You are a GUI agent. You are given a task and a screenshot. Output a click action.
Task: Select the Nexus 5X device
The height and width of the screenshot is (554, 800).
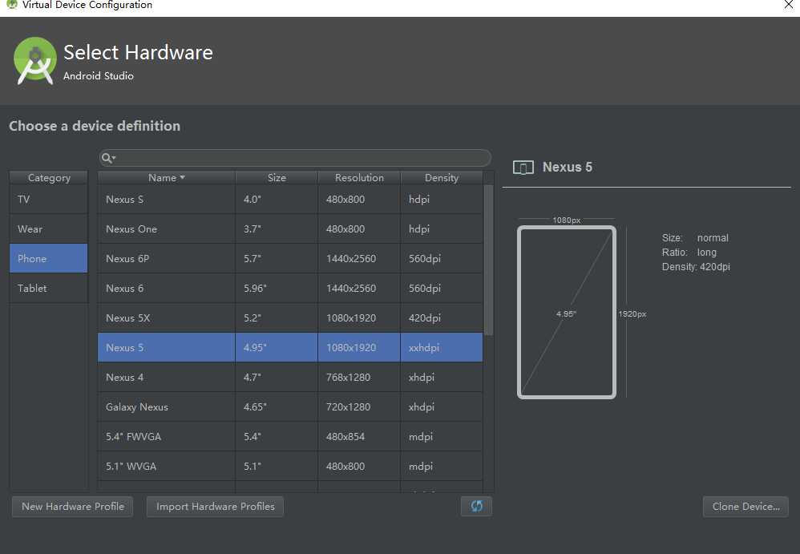pyautogui.click(x=290, y=317)
